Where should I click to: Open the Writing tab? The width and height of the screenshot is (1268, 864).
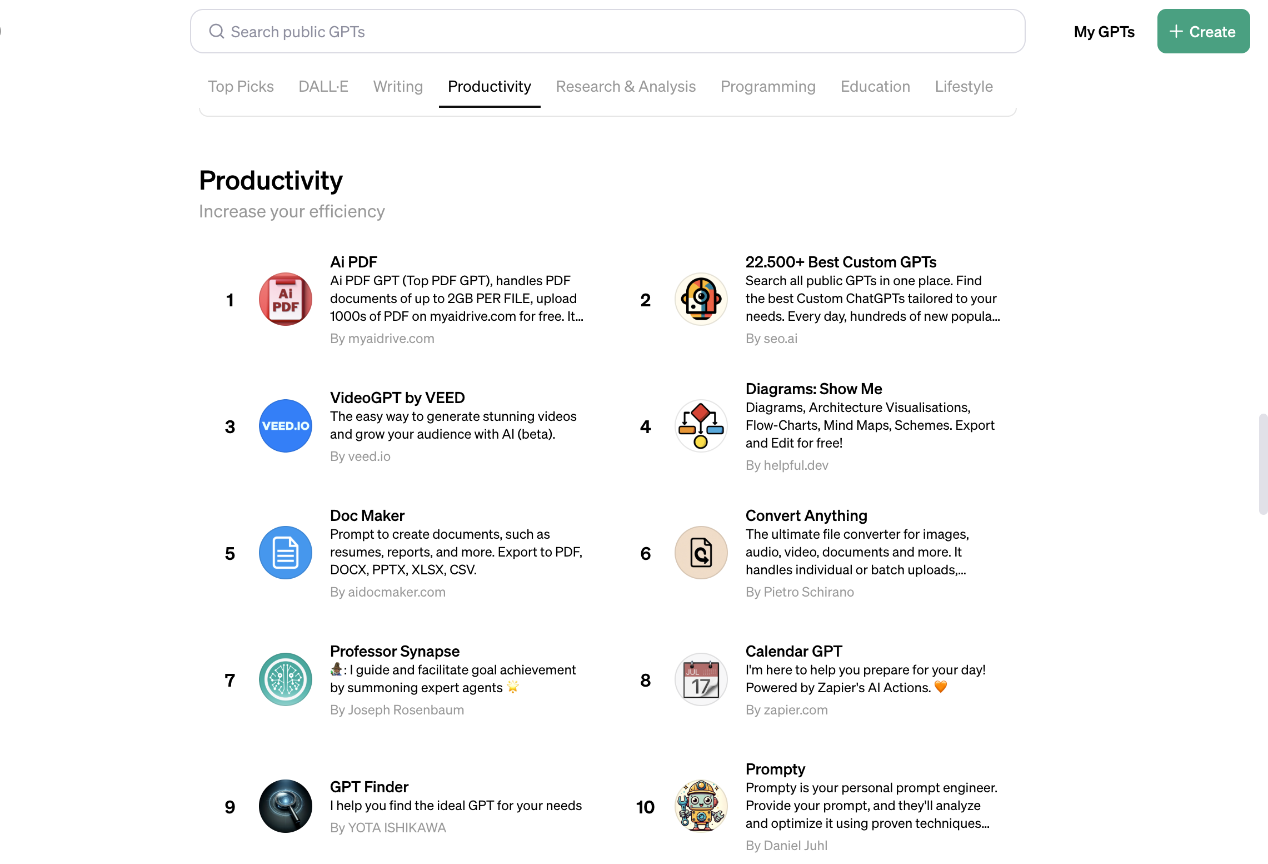tap(398, 86)
